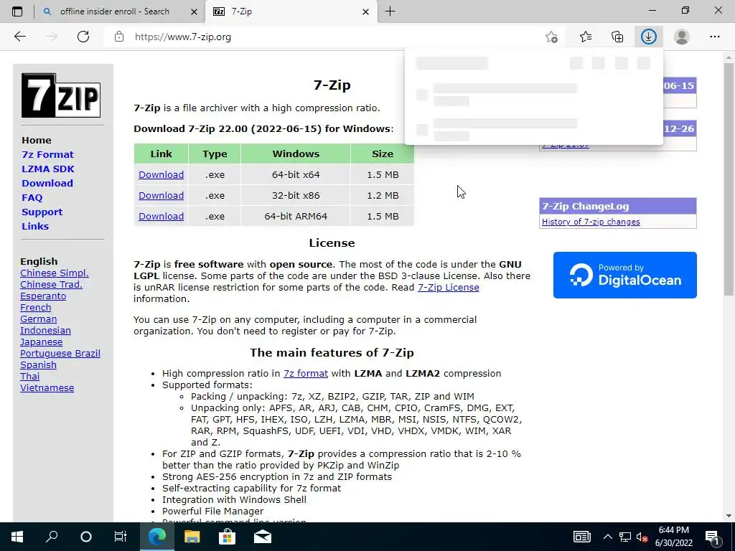Open the FAQ page
This screenshot has width=735, height=551.
tap(32, 198)
